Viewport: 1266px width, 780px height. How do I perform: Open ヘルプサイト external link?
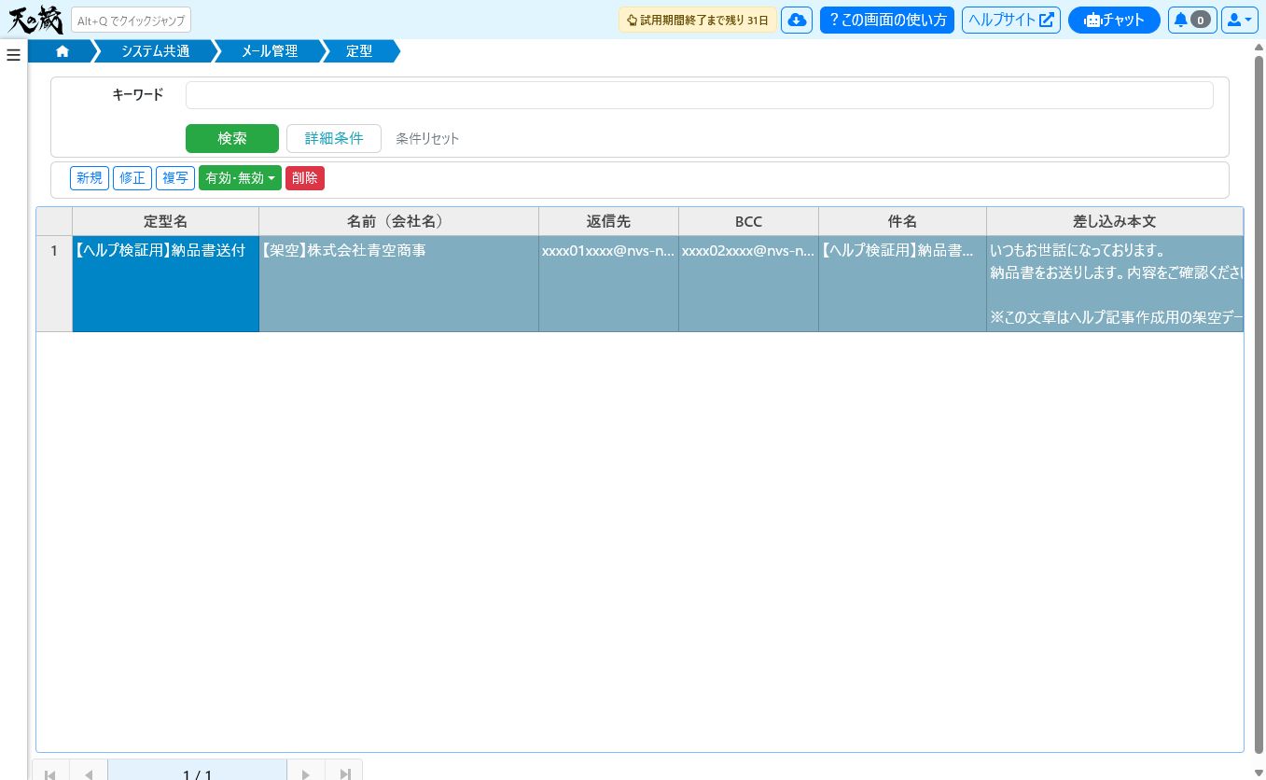click(x=1011, y=20)
